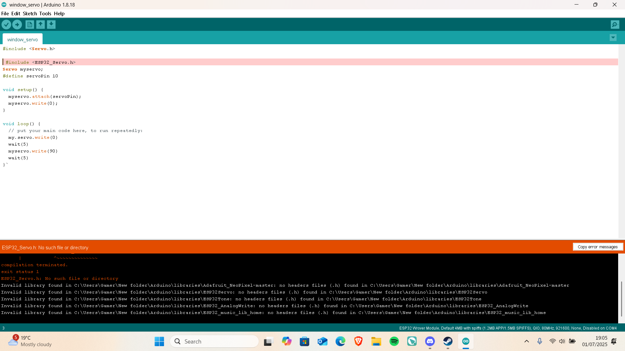
Task: Open Brave browser from taskbar
Action: (358, 341)
